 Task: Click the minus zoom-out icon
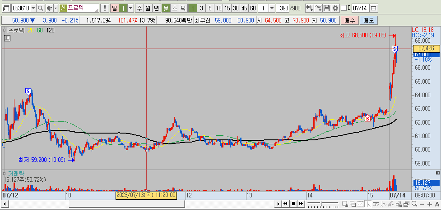tap(422, 204)
